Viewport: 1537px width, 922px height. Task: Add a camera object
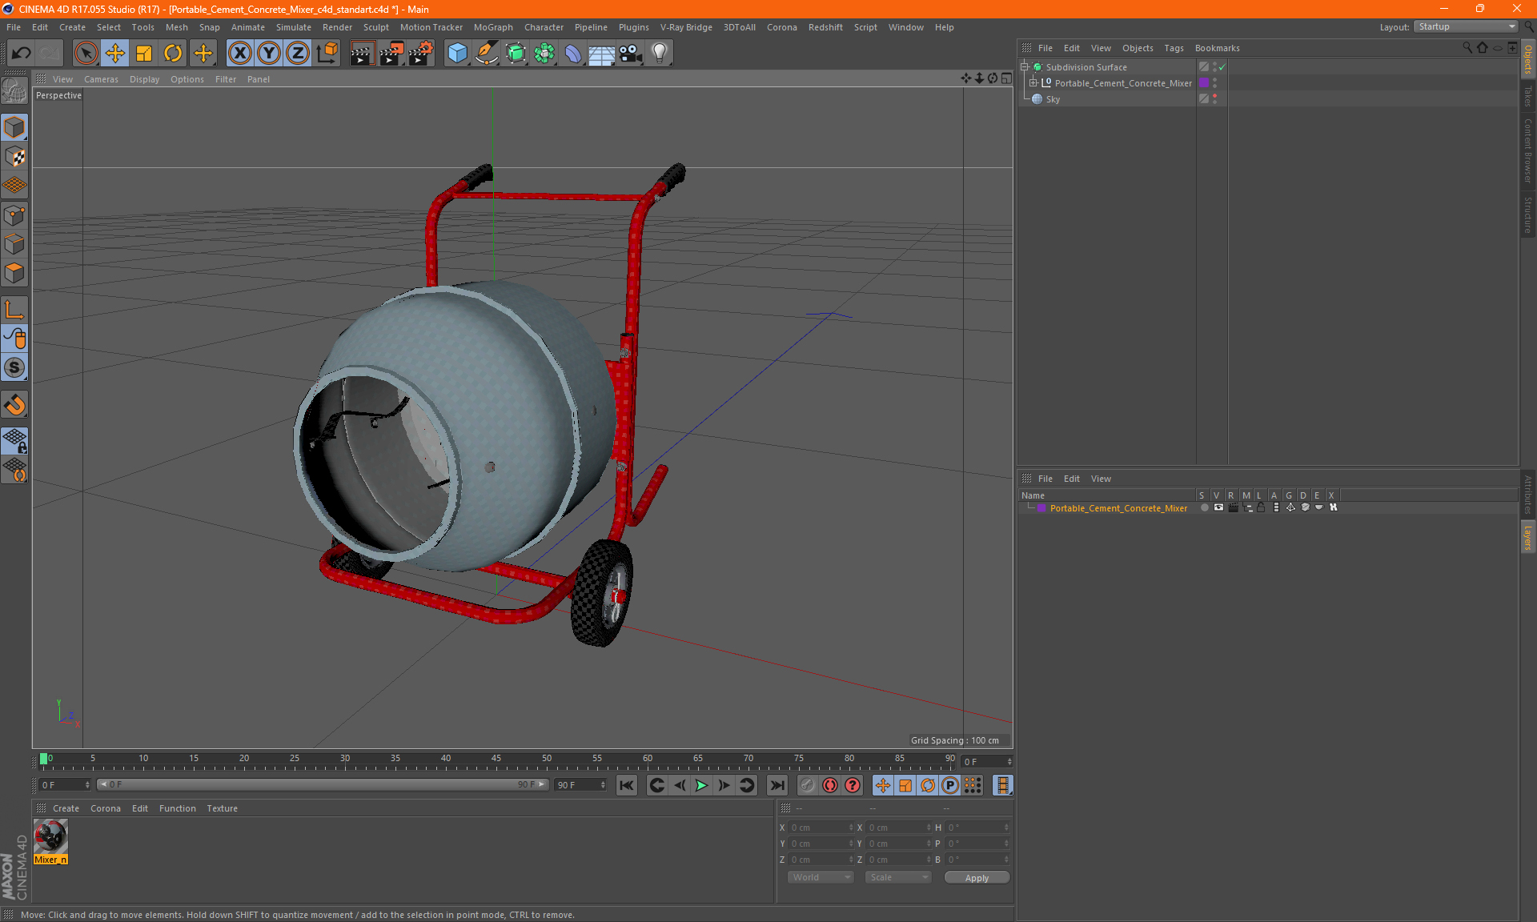point(631,53)
